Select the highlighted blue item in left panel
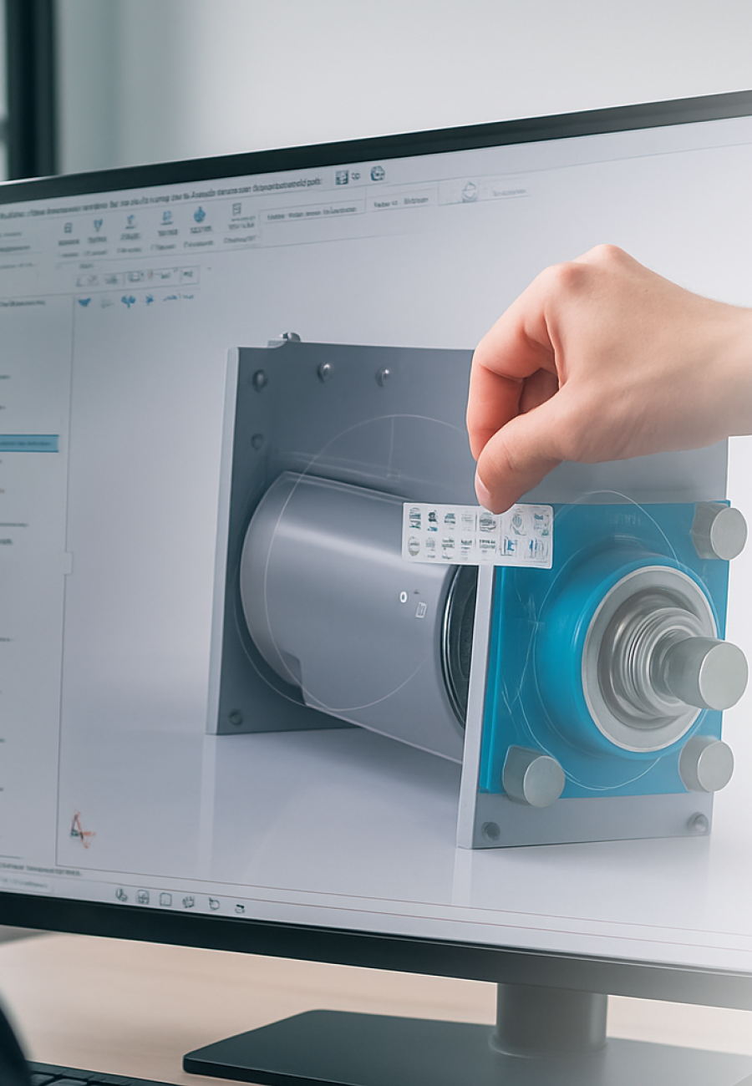The image size is (752, 1086). [28, 443]
